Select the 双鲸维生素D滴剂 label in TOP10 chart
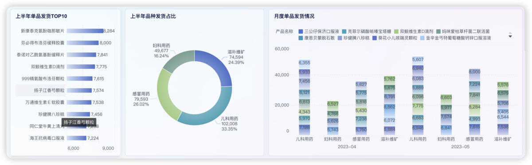 (x=48, y=67)
